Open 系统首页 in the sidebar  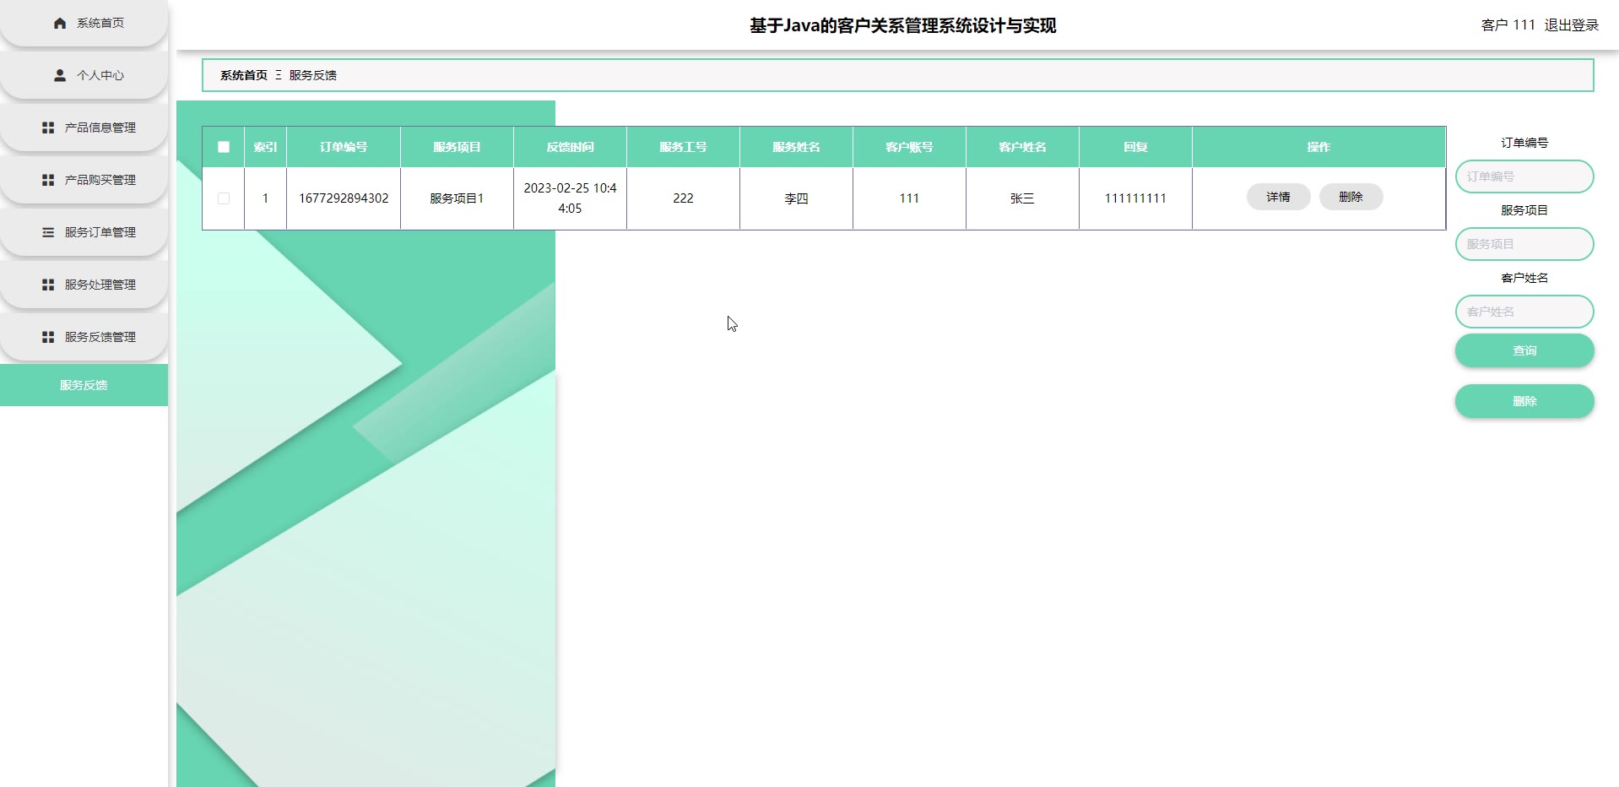pos(84,23)
